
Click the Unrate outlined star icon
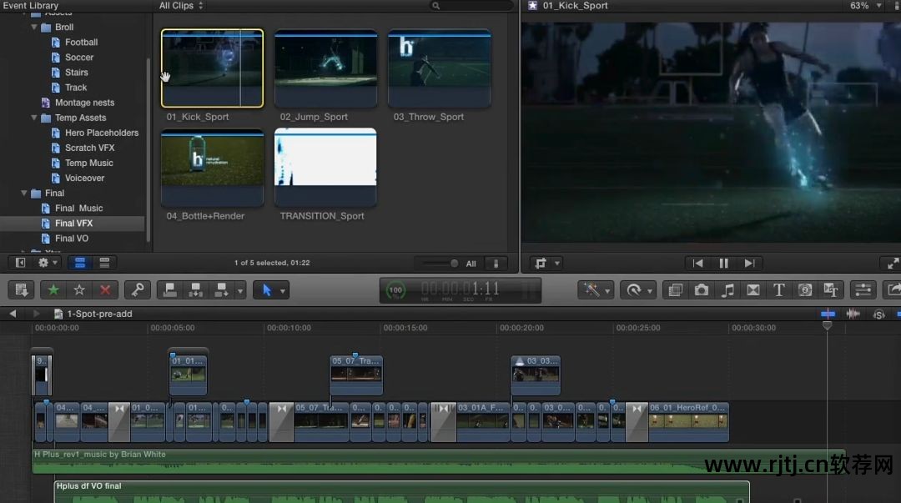[79, 290]
